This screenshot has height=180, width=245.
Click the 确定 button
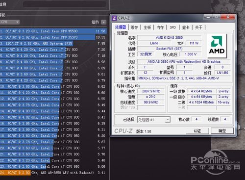click(222, 131)
